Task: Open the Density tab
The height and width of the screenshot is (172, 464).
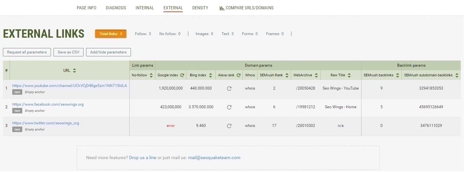Action: coord(200,8)
